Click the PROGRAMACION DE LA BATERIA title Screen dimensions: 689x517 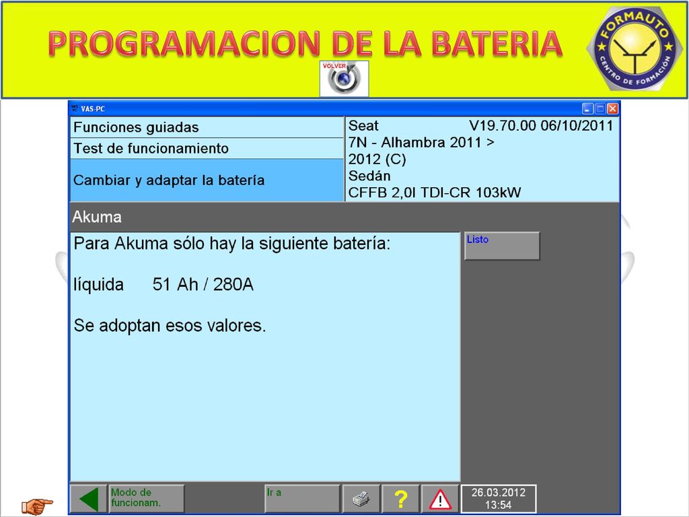click(x=305, y=44)
